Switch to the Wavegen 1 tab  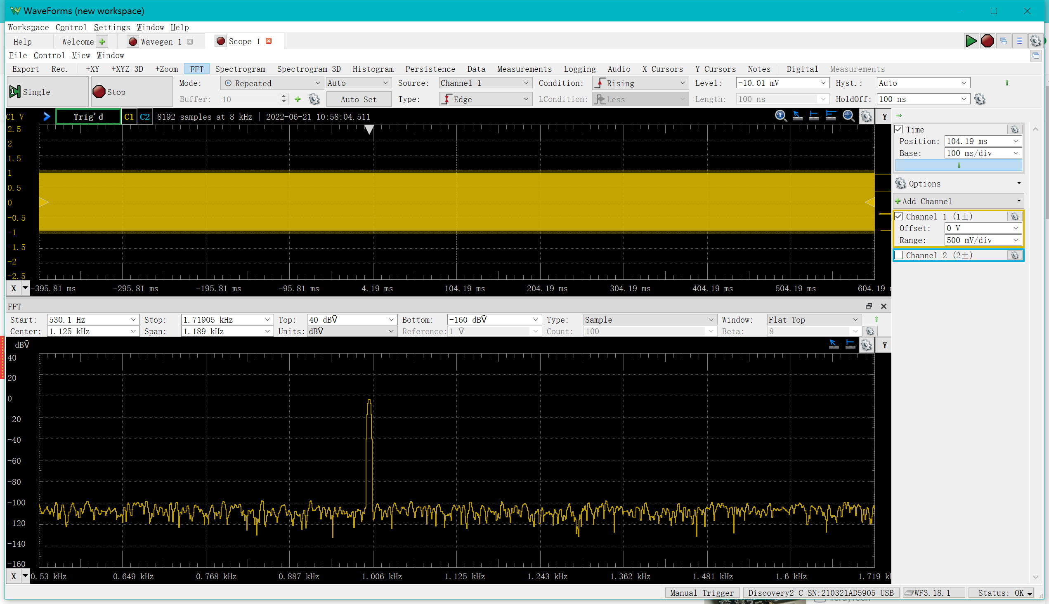[160, 42]
